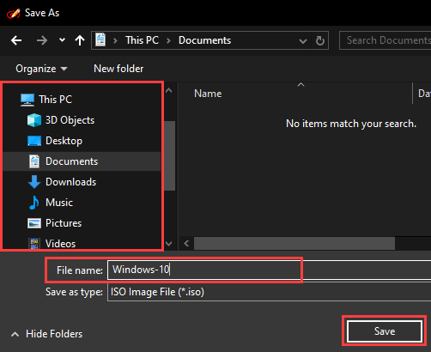Viewport: 431px width, 352px height.
Task: Click the Desktop icon in sidebar
Action: (x=34, y=141)
